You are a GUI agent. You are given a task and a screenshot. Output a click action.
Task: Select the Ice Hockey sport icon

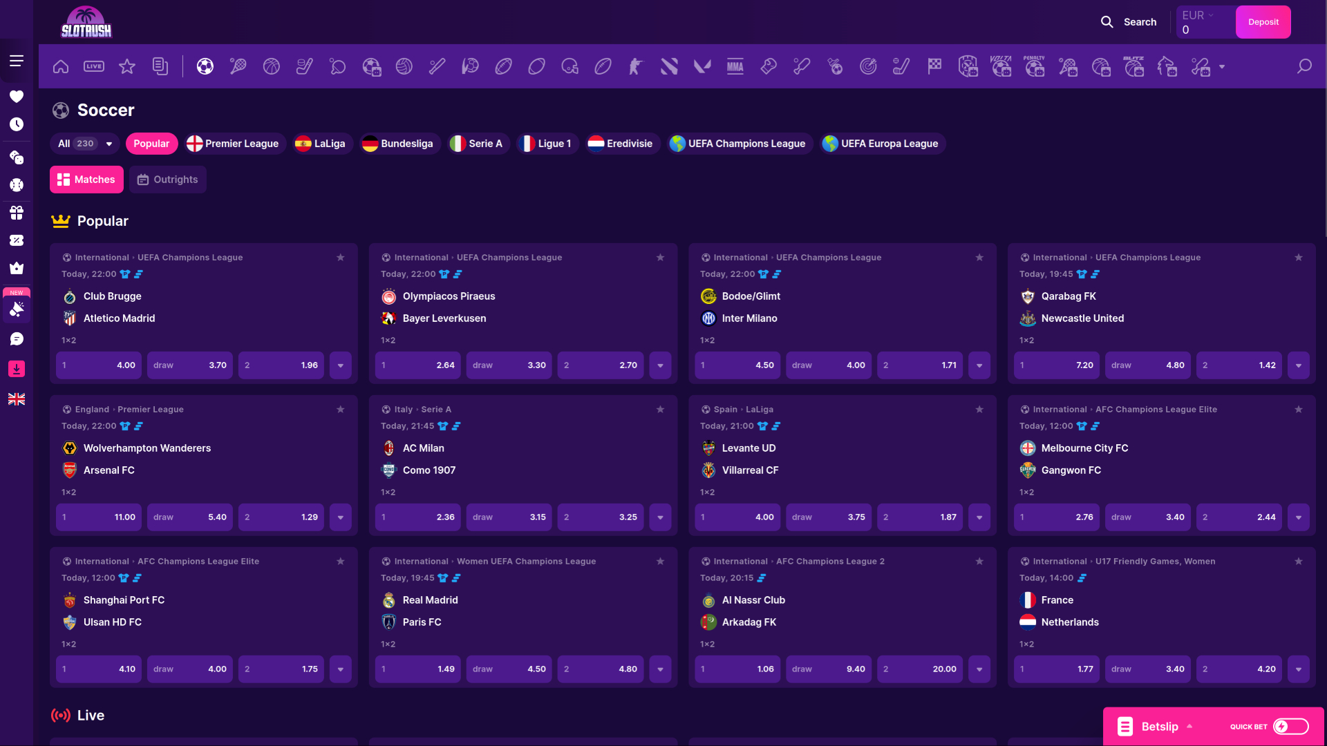(x=305, y=66)
